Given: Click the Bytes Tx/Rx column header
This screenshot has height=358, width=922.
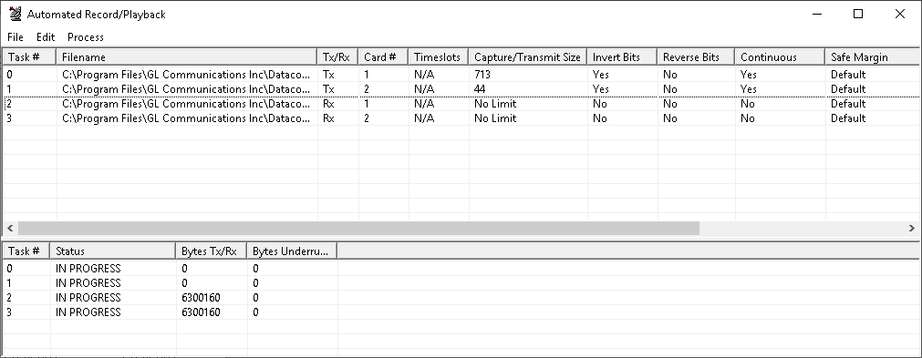Looking at the screenshot, I should pos(211,251).
